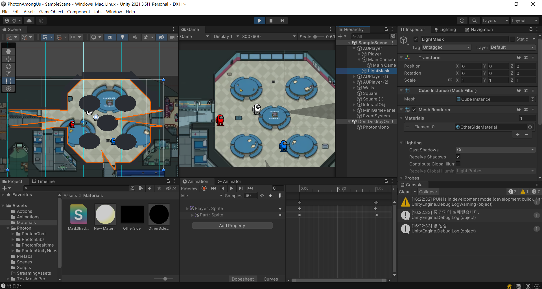Click the Play button to start game
The image size is (542, 289).
click(x=259, y=21)
